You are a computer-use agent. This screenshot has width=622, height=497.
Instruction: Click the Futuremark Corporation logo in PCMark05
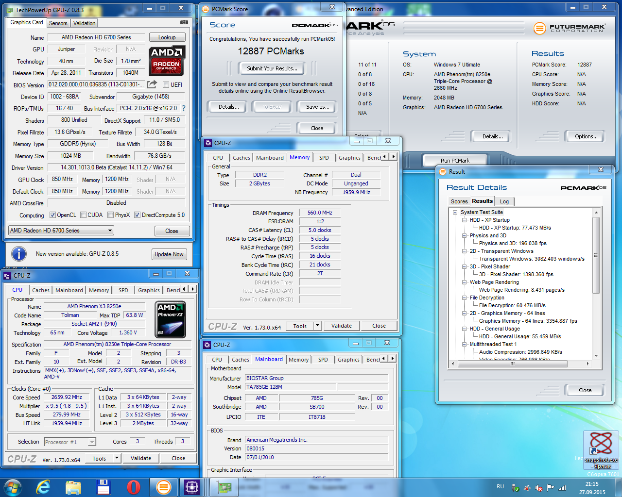pyautogui.click(x=570, y=29)
